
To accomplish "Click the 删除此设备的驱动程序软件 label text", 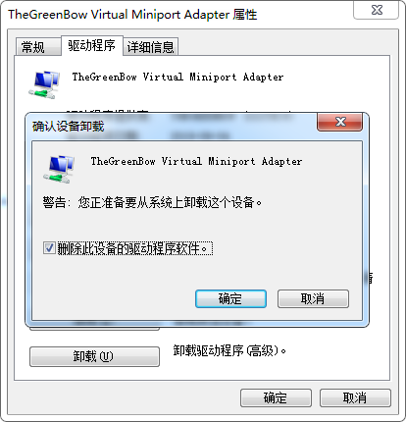I will click(x=132, y=248).
